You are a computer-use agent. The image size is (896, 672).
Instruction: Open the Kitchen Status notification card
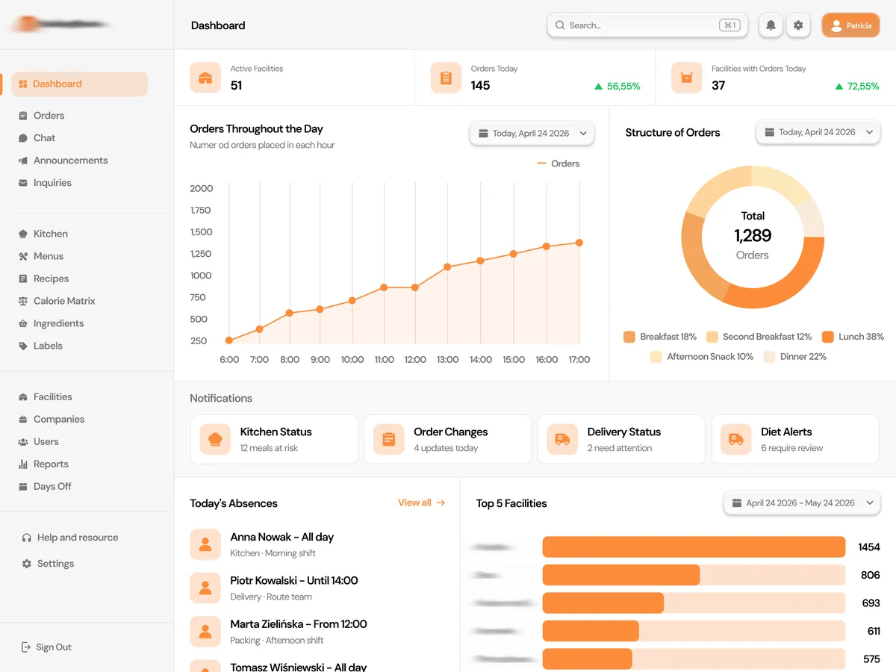coord(274,440)
